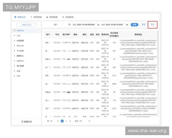
Task: Expand the 内容管理 tree node
Action: tap(15, 41)
